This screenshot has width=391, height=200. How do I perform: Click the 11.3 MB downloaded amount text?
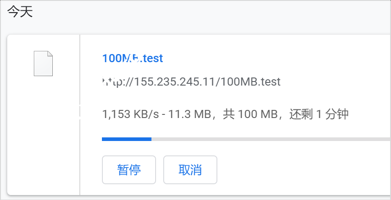[x=188, y=114]
